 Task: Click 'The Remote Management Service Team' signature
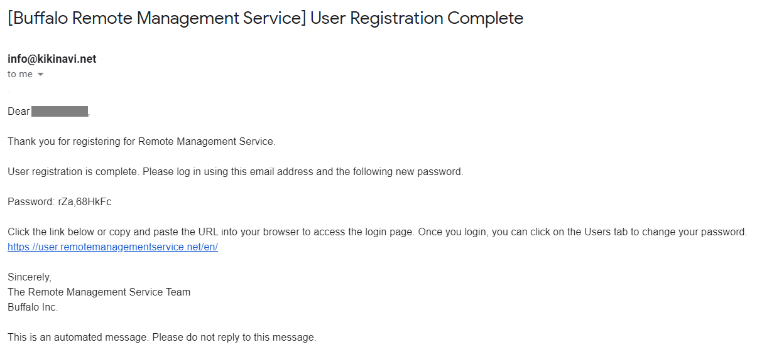click(x=99, y=292)
